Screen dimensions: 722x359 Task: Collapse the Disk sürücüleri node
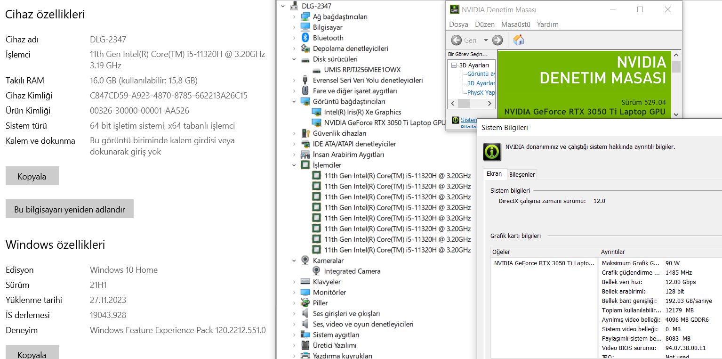point(294,59)
